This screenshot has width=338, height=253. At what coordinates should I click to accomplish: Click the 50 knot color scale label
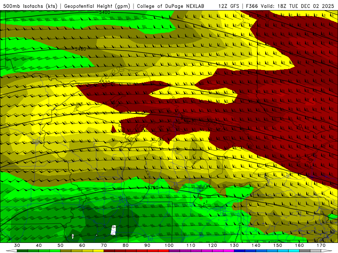click(x=60, y=245)
